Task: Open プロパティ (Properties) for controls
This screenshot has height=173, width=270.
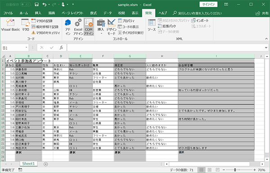Action: coord(126,21)
